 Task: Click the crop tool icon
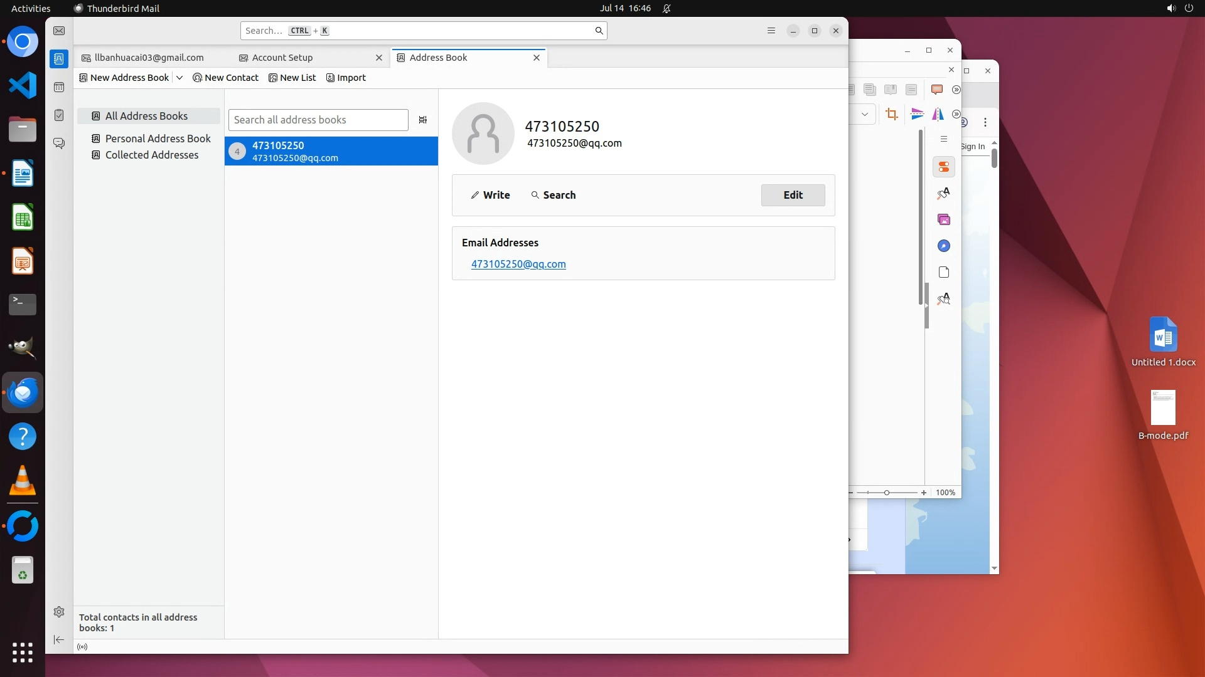891,114
